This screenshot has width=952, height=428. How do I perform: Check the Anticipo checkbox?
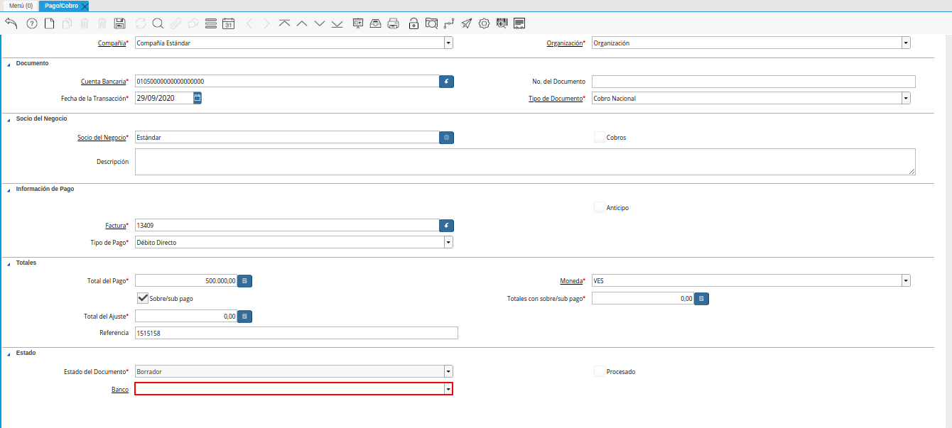(600, 208)
